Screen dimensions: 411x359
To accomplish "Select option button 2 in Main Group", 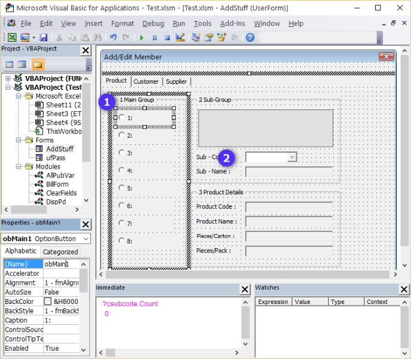I will 122,135.
